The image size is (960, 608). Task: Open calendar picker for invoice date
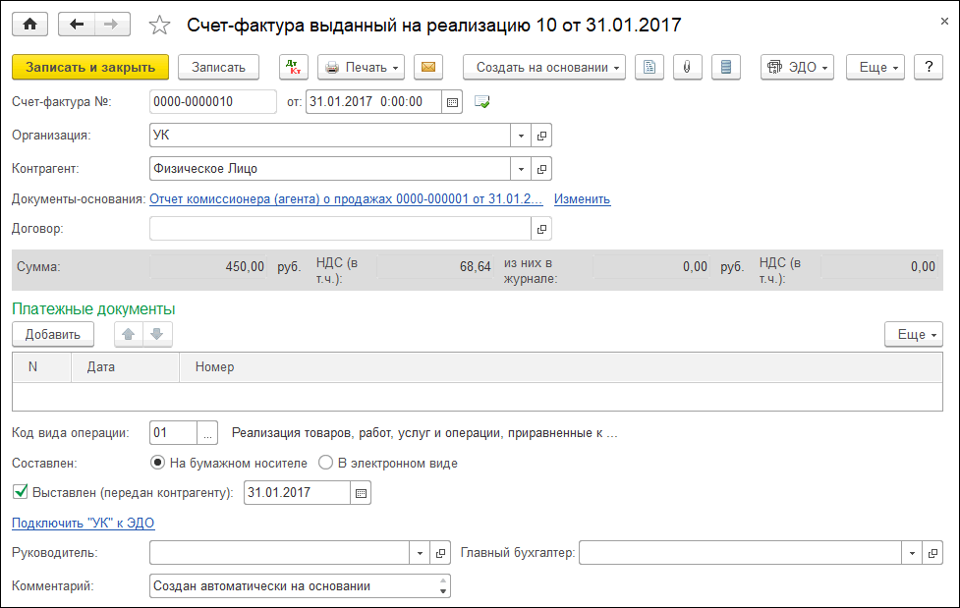pyautogui.click(x=452, y=101)
